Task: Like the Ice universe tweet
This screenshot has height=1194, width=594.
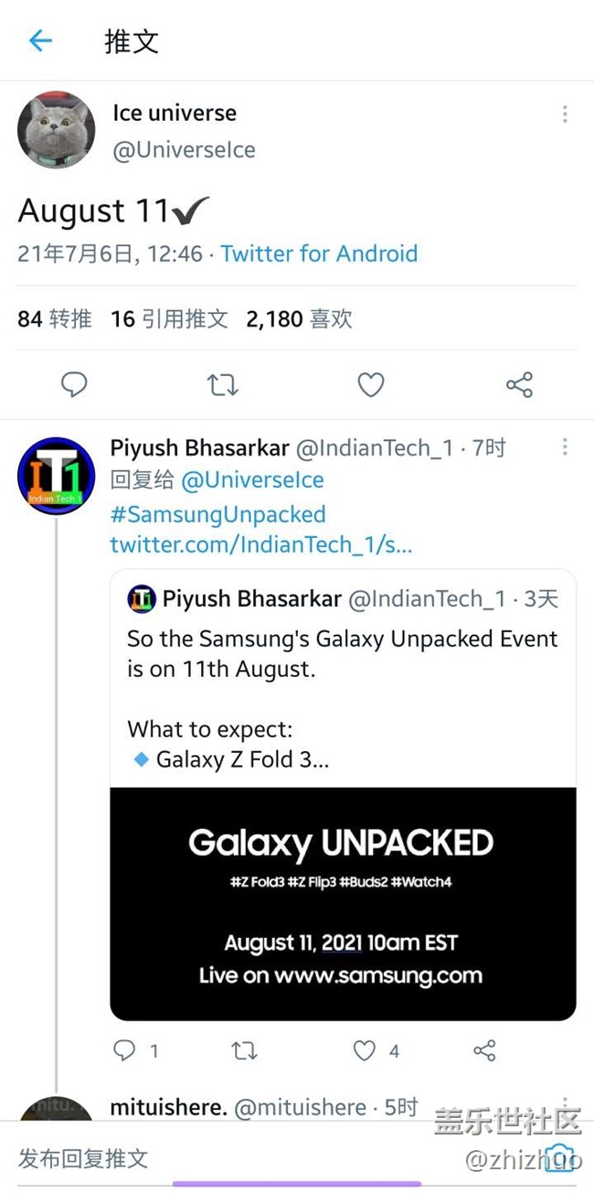Action: coord(370,385)
